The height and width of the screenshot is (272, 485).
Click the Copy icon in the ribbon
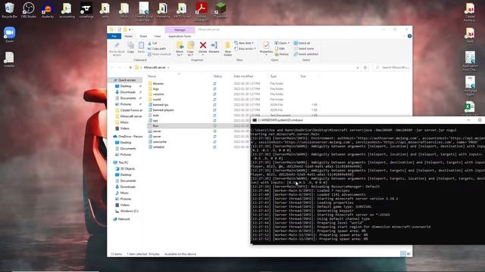click(x=131, y=46)
